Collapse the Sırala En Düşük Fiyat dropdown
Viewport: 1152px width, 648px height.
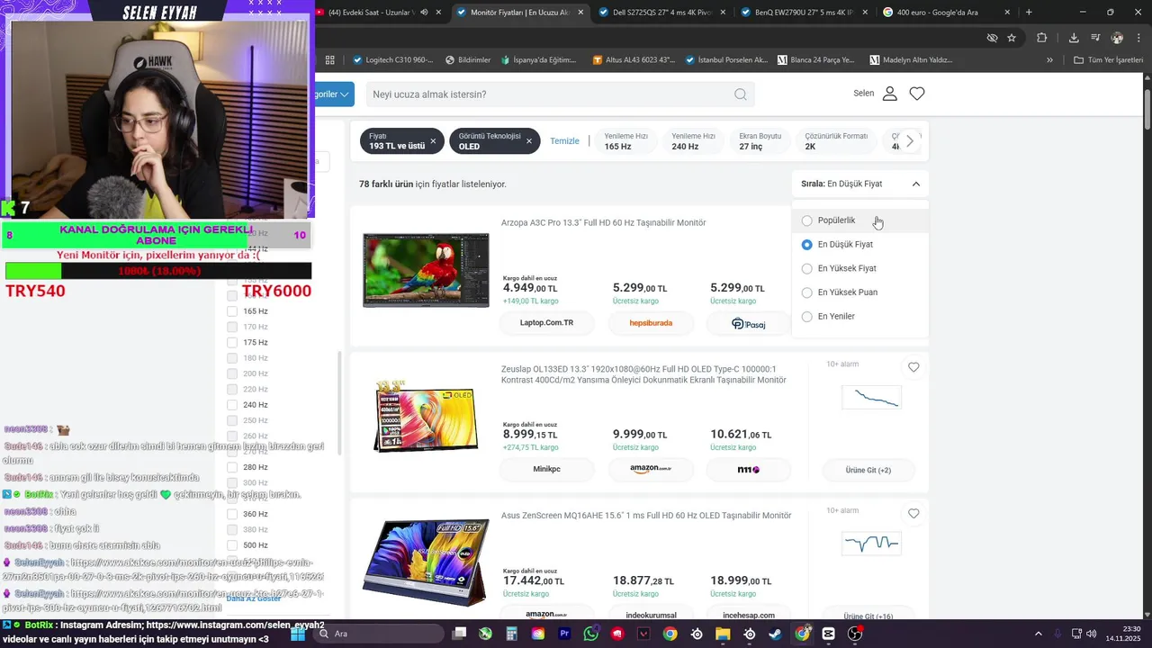coord(860,184)
